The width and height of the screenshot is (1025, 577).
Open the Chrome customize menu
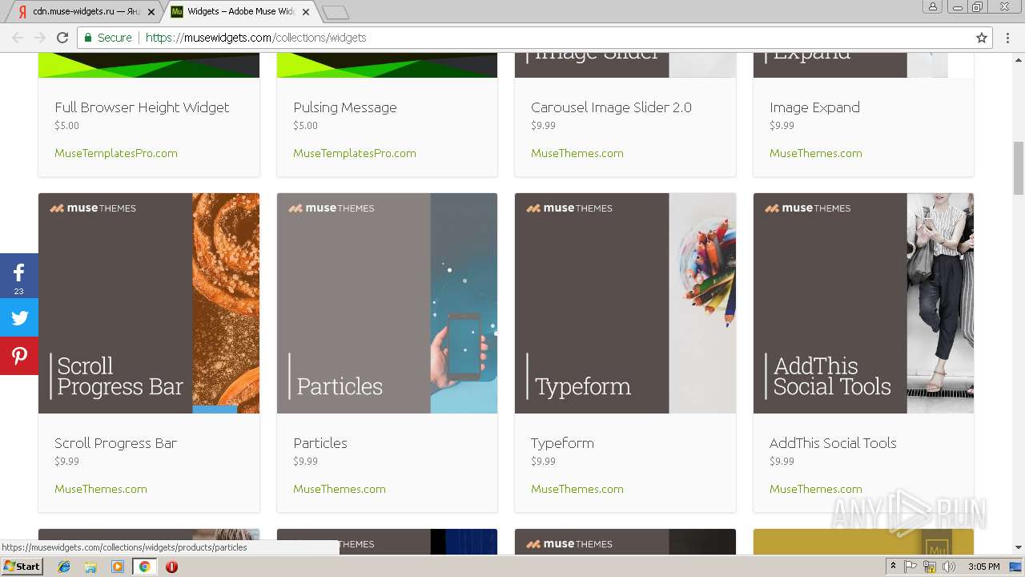click(x=1008, y=38)
